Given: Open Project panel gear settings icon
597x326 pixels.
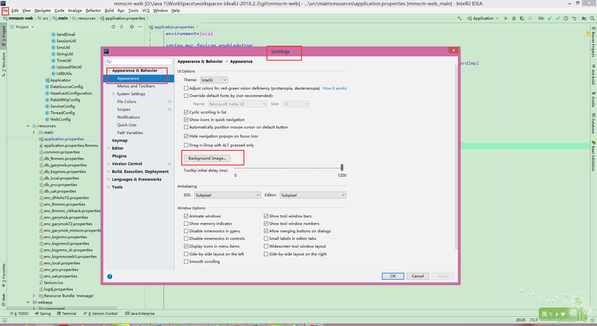Looking at the screenshot, I should tap(132, 27).
